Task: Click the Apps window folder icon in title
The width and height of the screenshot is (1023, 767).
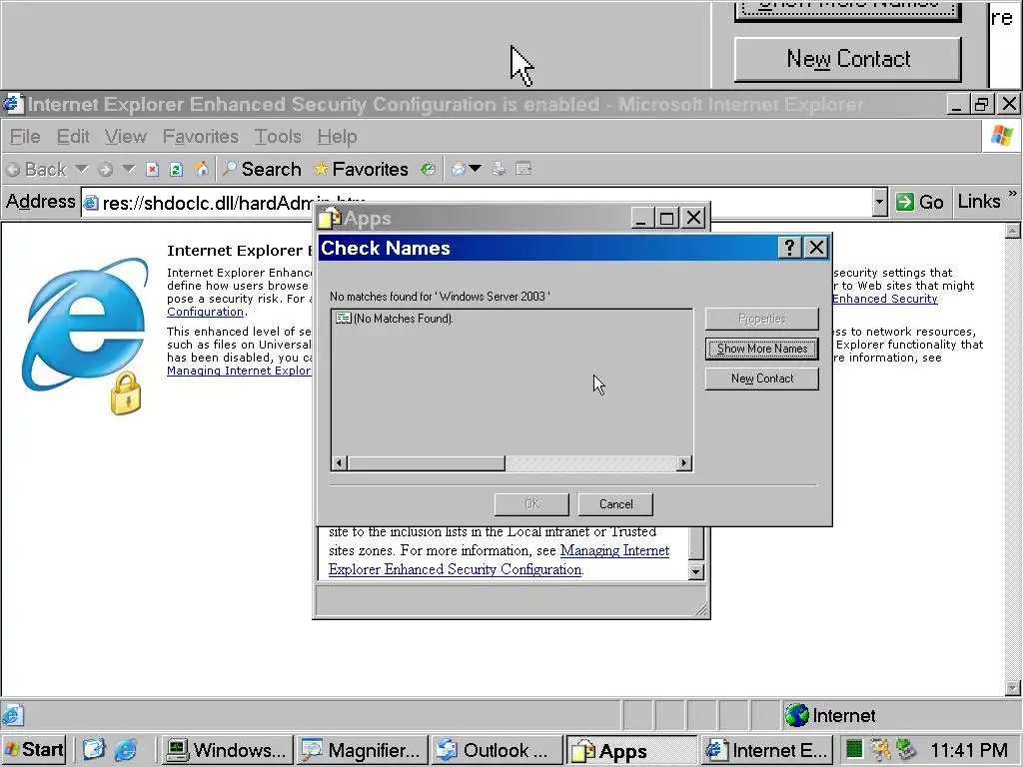Action: [330, 219]
